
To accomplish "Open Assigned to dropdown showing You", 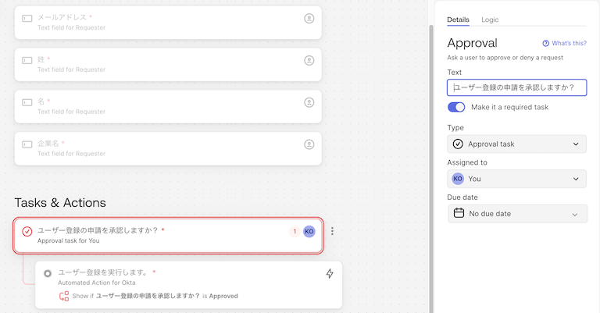I will tap(516, 179).
